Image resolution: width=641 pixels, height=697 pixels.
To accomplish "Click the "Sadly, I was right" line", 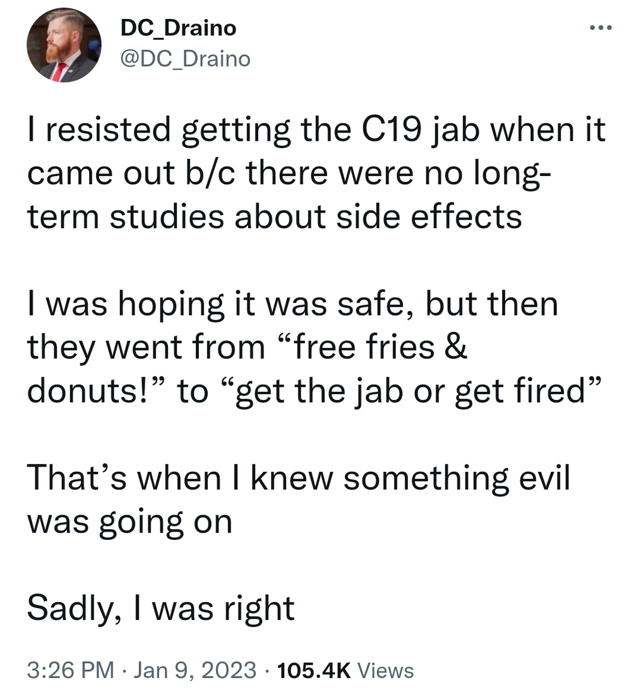I will 161,607.
